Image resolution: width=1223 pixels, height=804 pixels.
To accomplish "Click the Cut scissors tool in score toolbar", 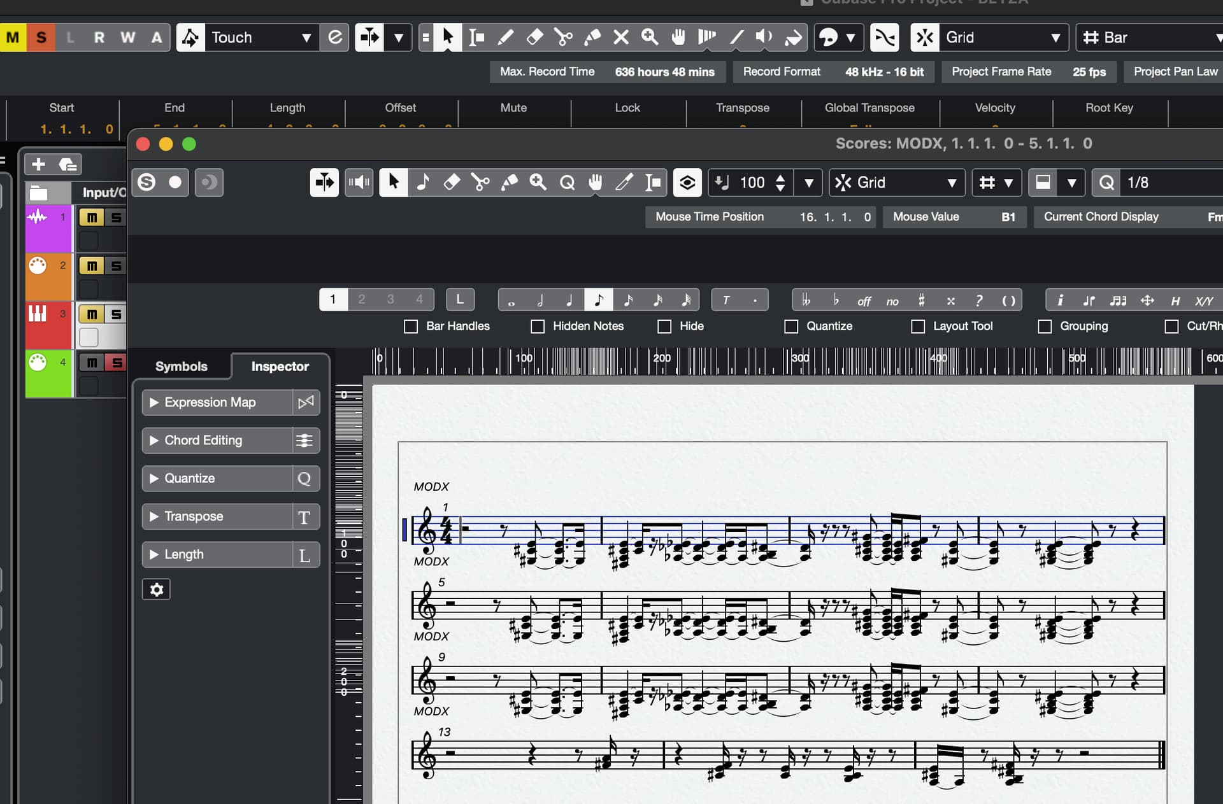I will pyautogui.click(x=480, y=183).
